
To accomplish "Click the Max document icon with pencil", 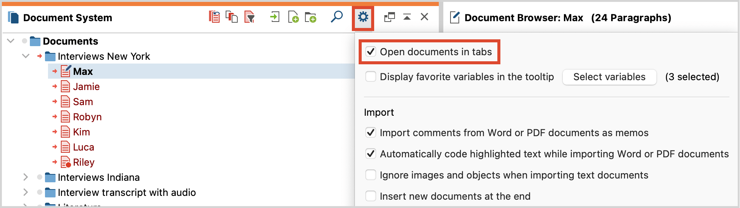I will [66, 71].
